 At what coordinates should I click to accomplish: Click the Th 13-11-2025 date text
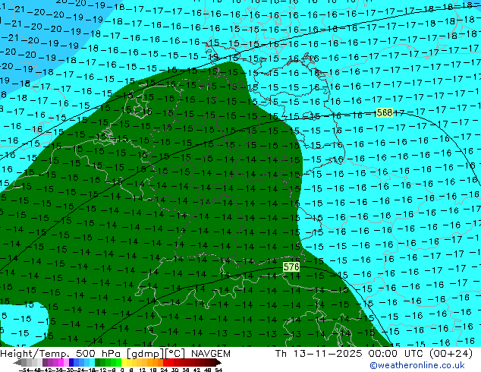click(319, 354)
